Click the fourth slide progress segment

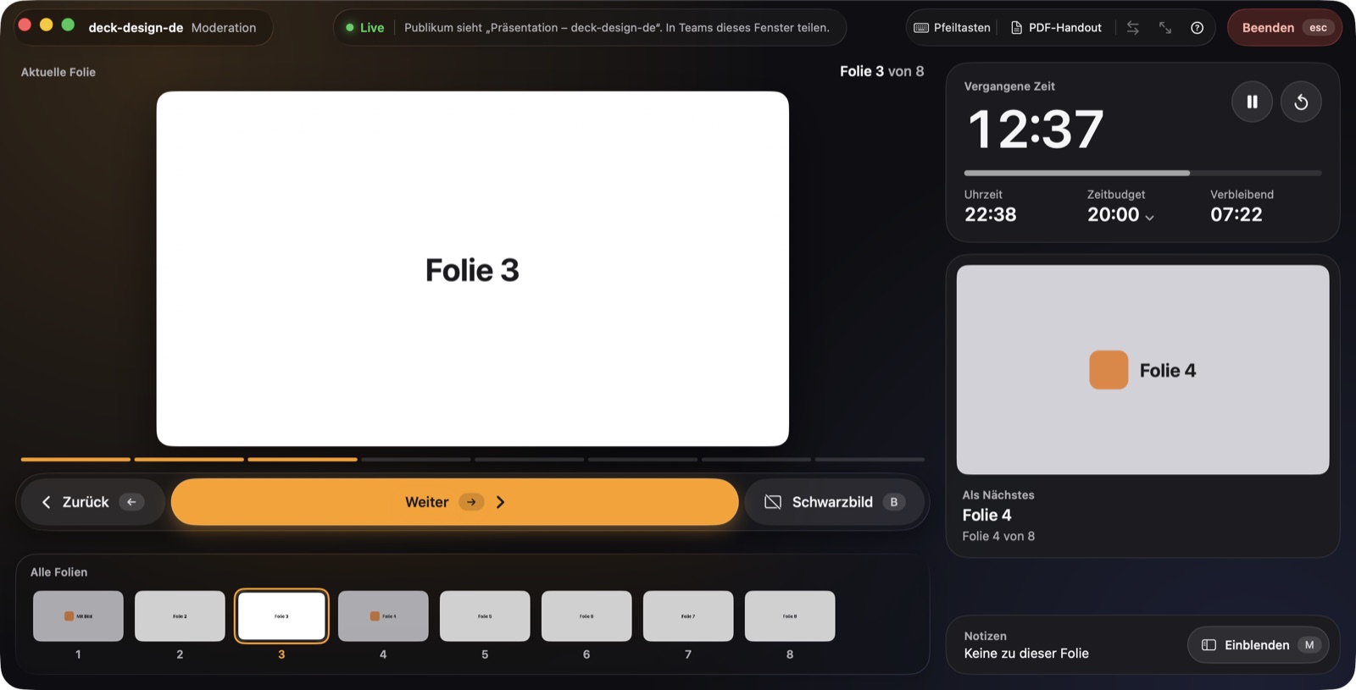coord(416,460)
